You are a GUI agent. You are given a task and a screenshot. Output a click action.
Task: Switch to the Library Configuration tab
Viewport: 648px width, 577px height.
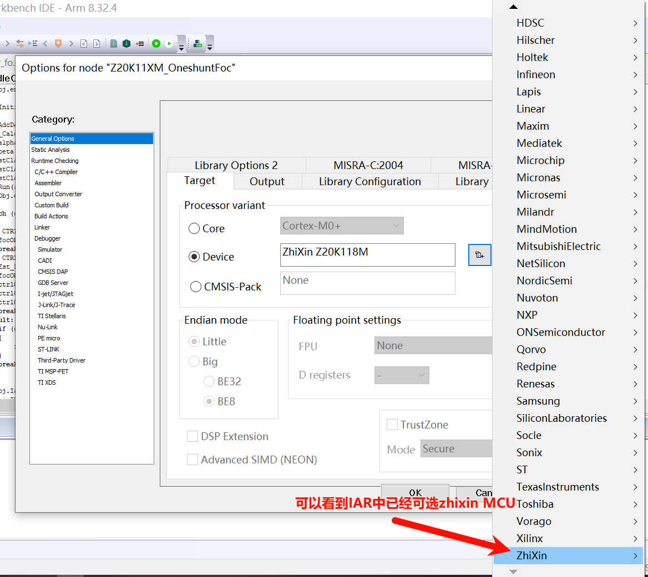370,182
